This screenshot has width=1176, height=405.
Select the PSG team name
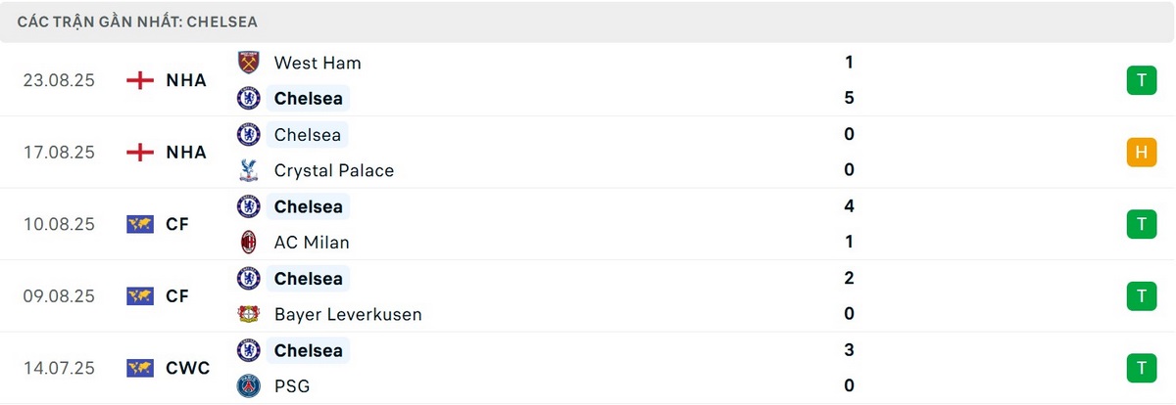coord(292,386)
